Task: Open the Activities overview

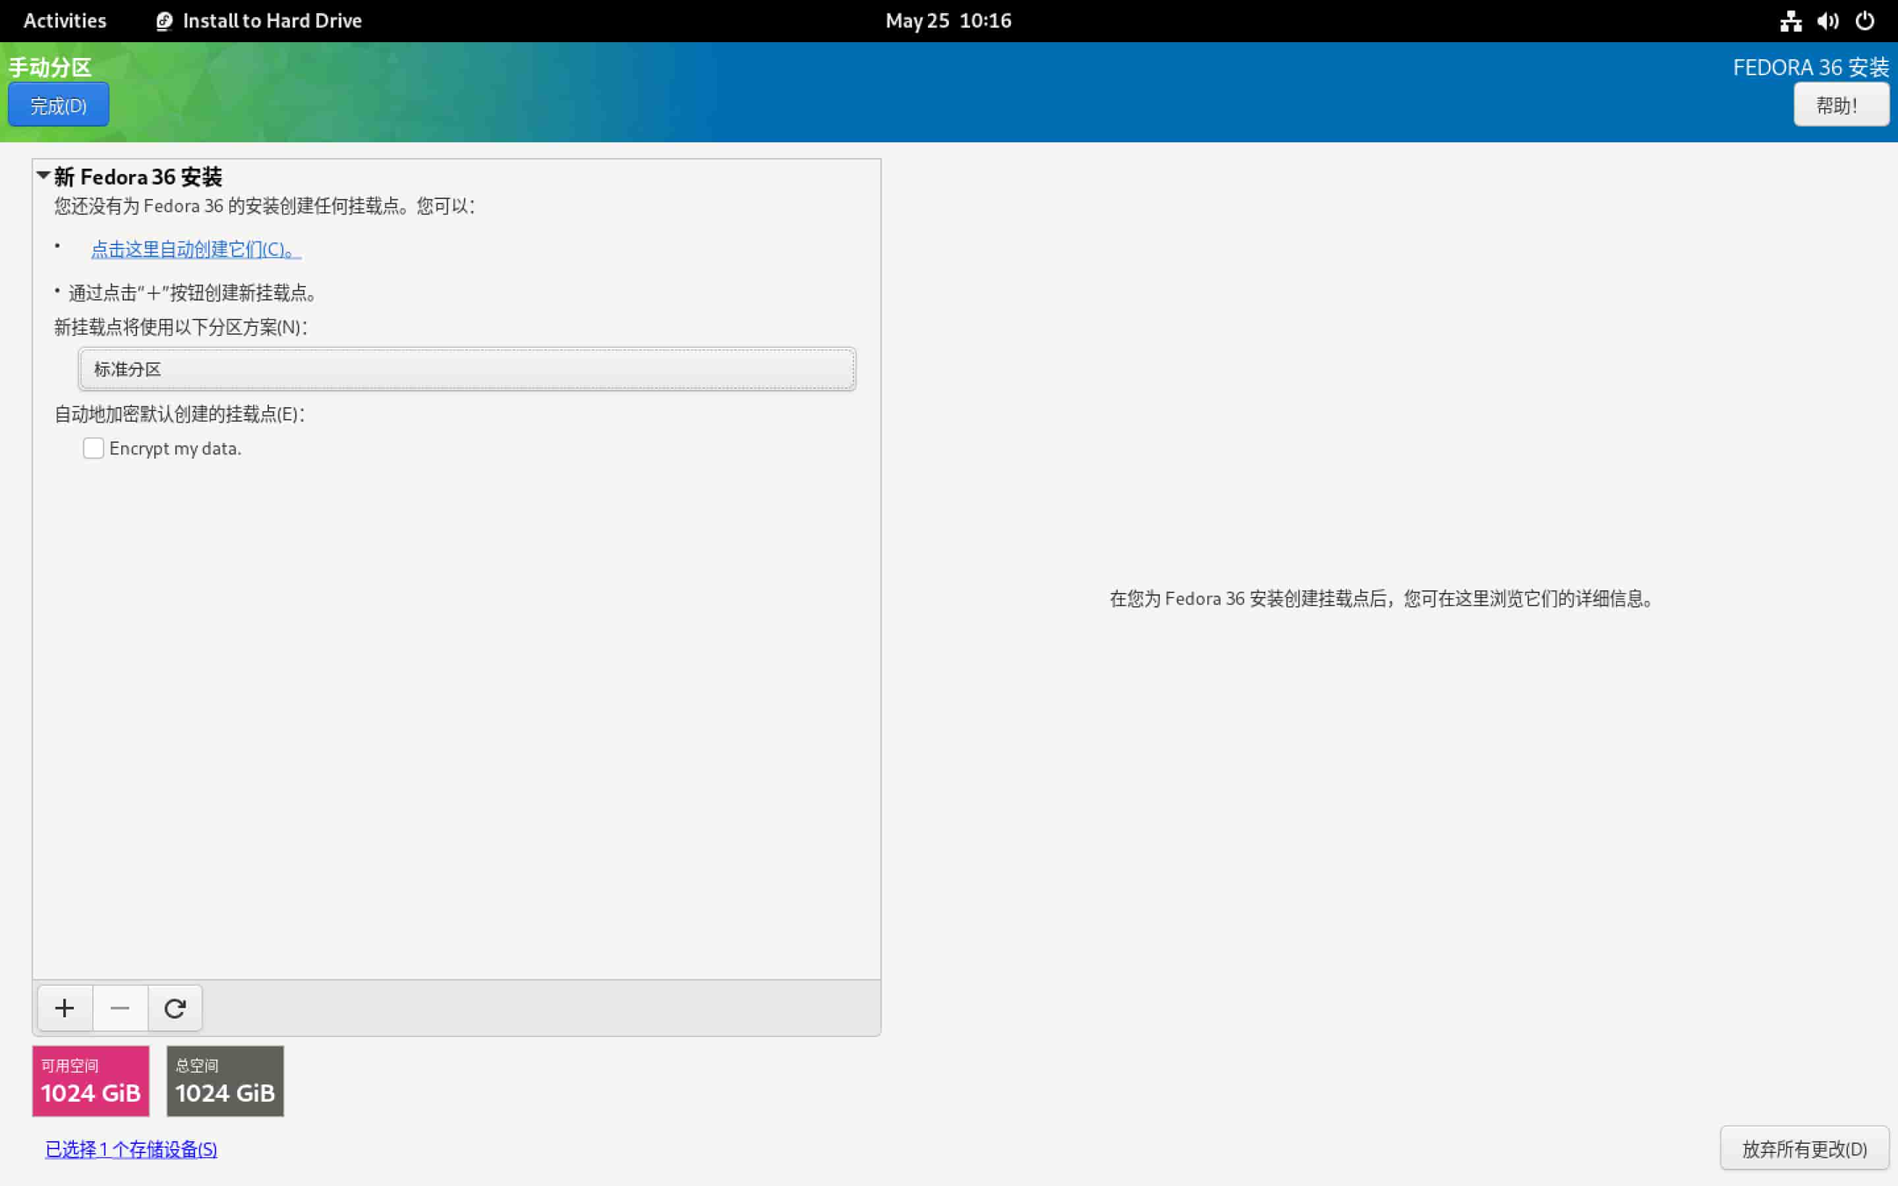Action: pyautogui.click(x=65, y=21)
